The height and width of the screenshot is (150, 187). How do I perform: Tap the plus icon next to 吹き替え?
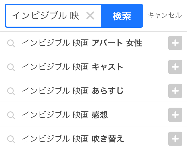tap(175, 139)
